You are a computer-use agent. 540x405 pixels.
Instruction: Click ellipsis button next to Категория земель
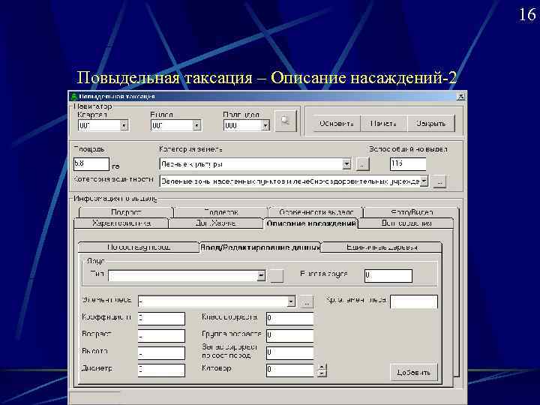pyautogui.click(x=362, y=164)
